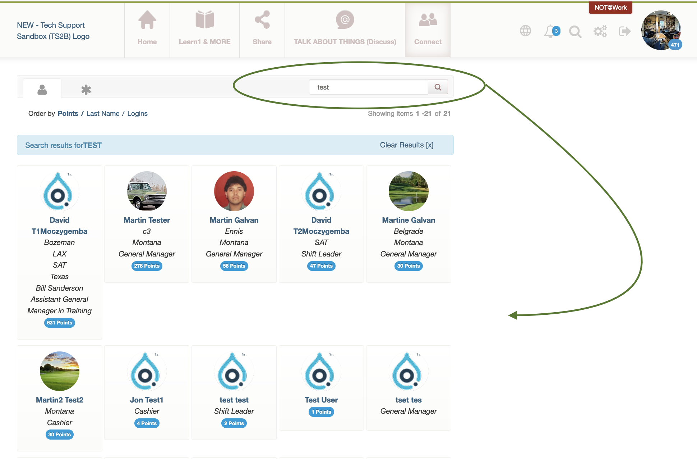697x459 pixels.
Task: Click the search submit button beside test
Action: [438, 87]
